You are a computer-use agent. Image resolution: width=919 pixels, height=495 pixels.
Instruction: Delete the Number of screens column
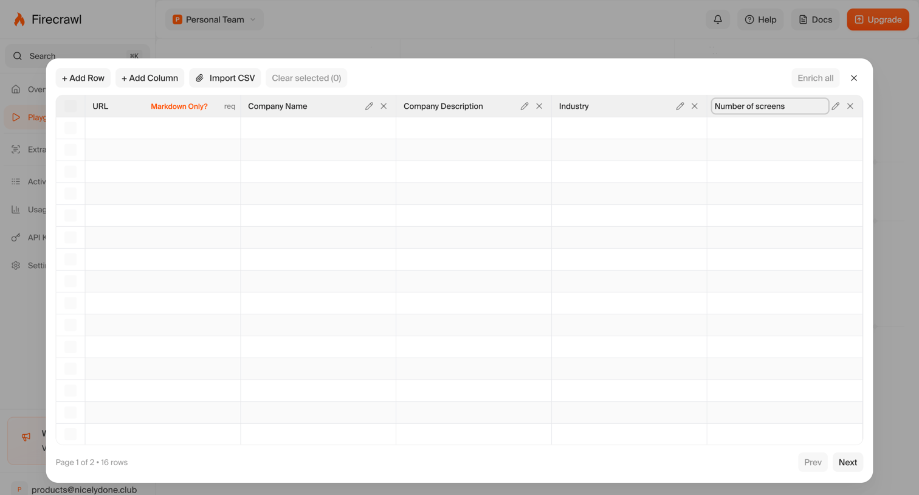tap(850, 106)
